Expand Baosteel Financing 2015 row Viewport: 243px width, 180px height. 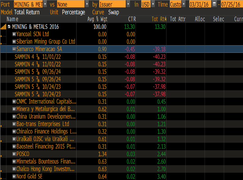(x=14, y=146)
